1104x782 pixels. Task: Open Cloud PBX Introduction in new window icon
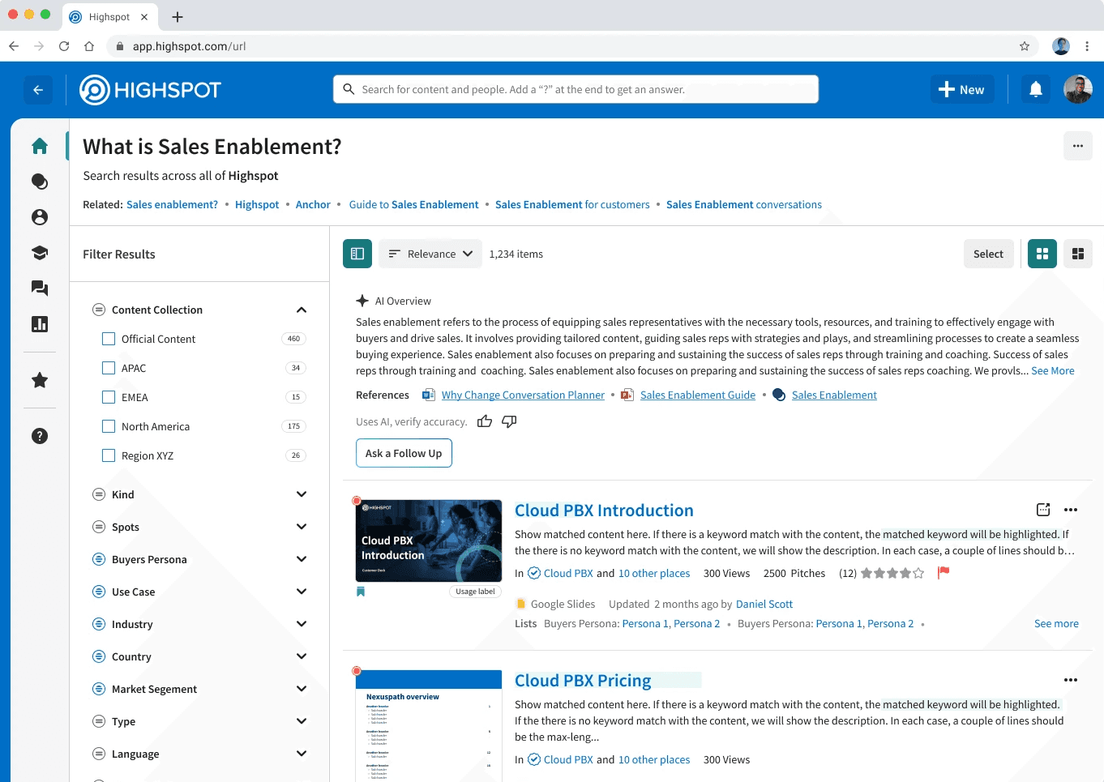pyautogui.click(x=1043, y=510)
